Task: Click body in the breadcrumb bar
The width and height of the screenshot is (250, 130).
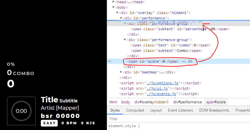Action: click(126, 102)
